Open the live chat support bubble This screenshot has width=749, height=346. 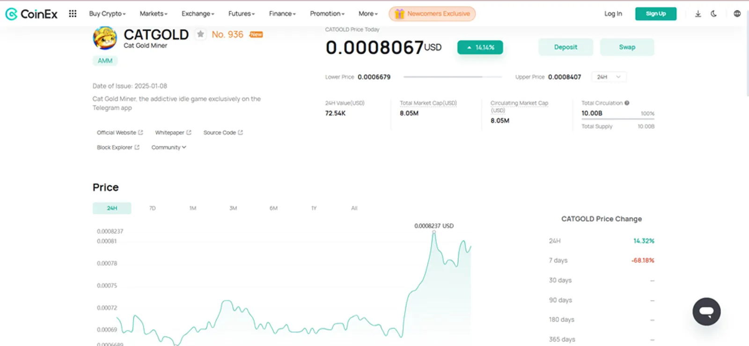706,311
